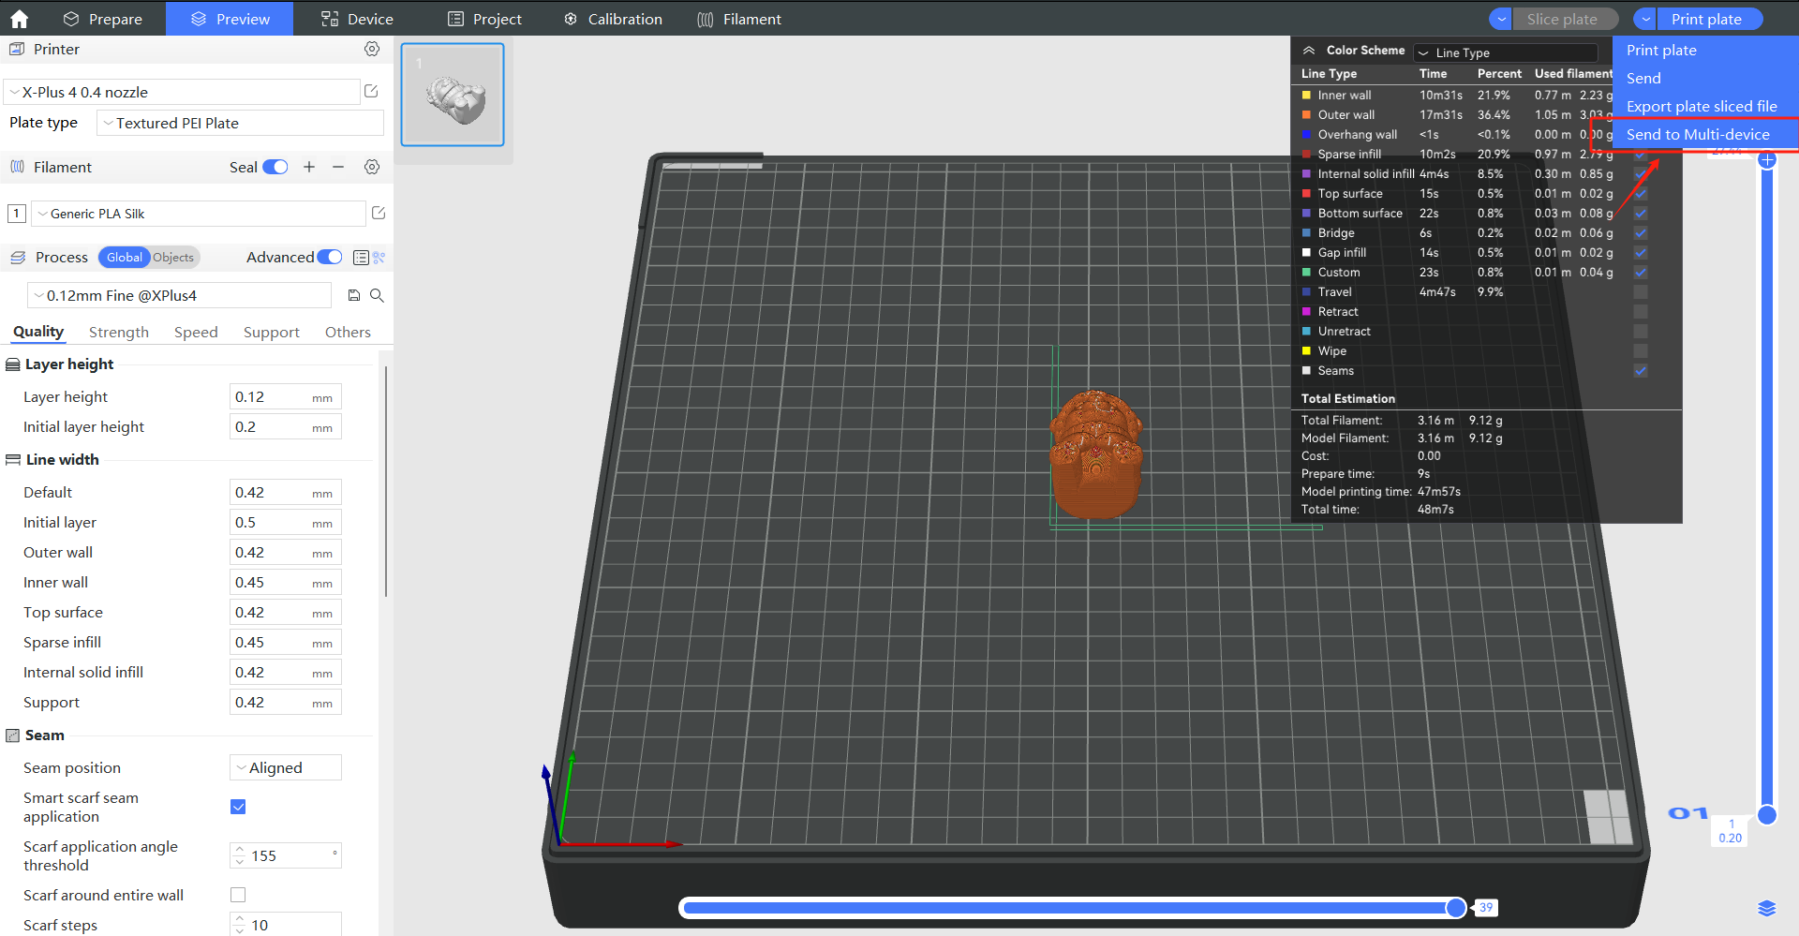The height and width of the screenshot is (936, 1799).
Task: Click the layers view icon at bottom right
Action: pyautogui.click(x=1767, y=908)
